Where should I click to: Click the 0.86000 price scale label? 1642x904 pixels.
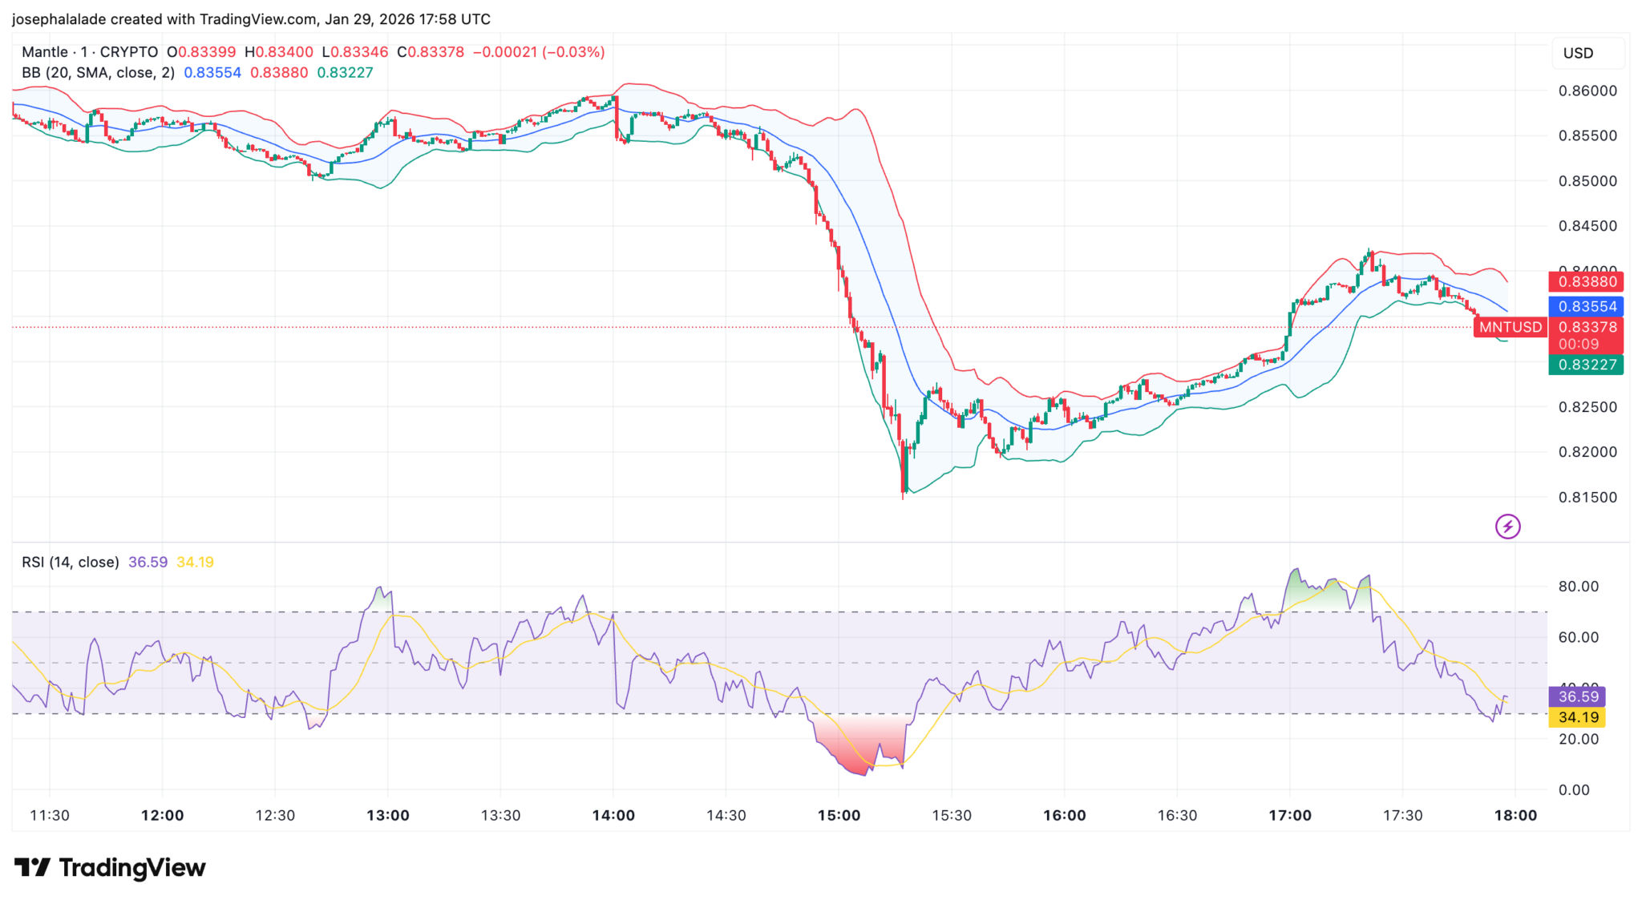pyautogui.click(x=1587, y=91)
